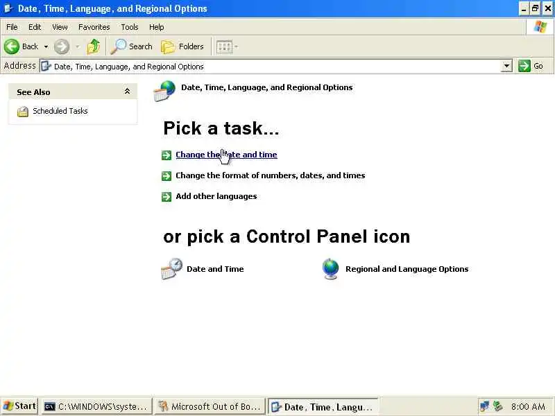Screen dimensions: 555x416
Task: Open the Help menu
Action: 157,27
